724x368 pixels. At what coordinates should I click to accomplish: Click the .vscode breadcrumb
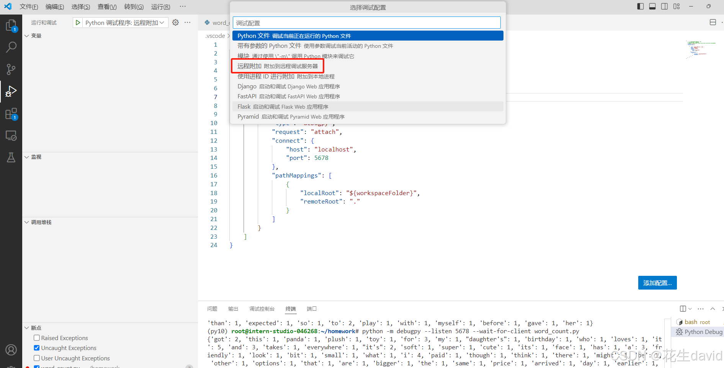[x=215, y=36]
